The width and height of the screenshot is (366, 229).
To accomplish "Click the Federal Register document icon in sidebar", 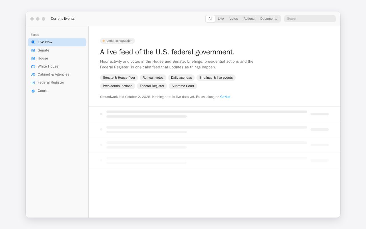I will tap(33, 82).
